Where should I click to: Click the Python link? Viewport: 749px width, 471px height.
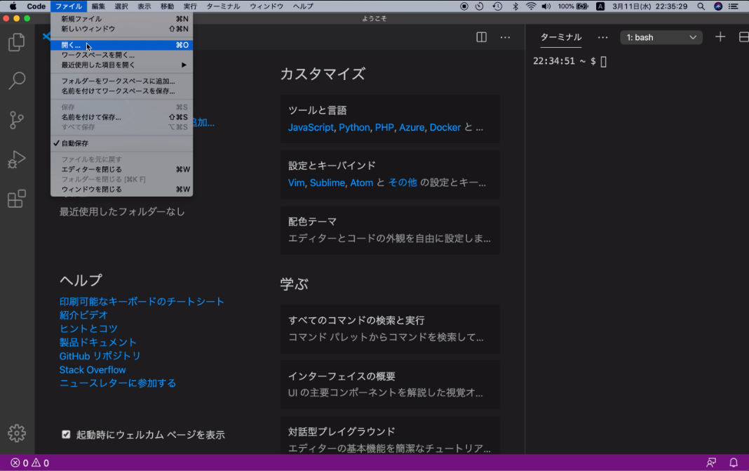tap(354, 127)
